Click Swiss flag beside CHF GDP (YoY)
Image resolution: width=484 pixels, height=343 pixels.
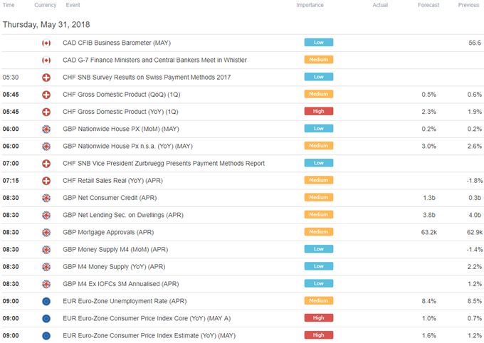[46, 112]
